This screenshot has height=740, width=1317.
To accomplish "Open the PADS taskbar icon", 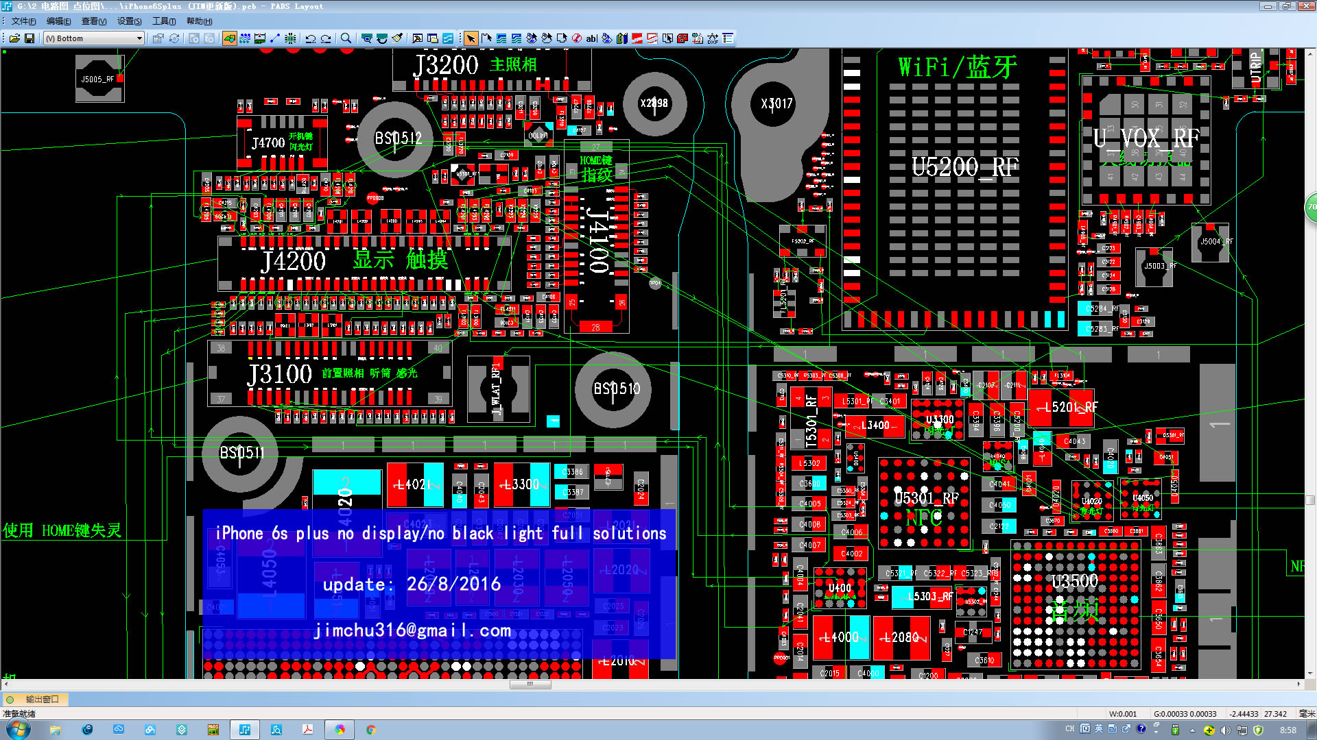I will (213, 730).
